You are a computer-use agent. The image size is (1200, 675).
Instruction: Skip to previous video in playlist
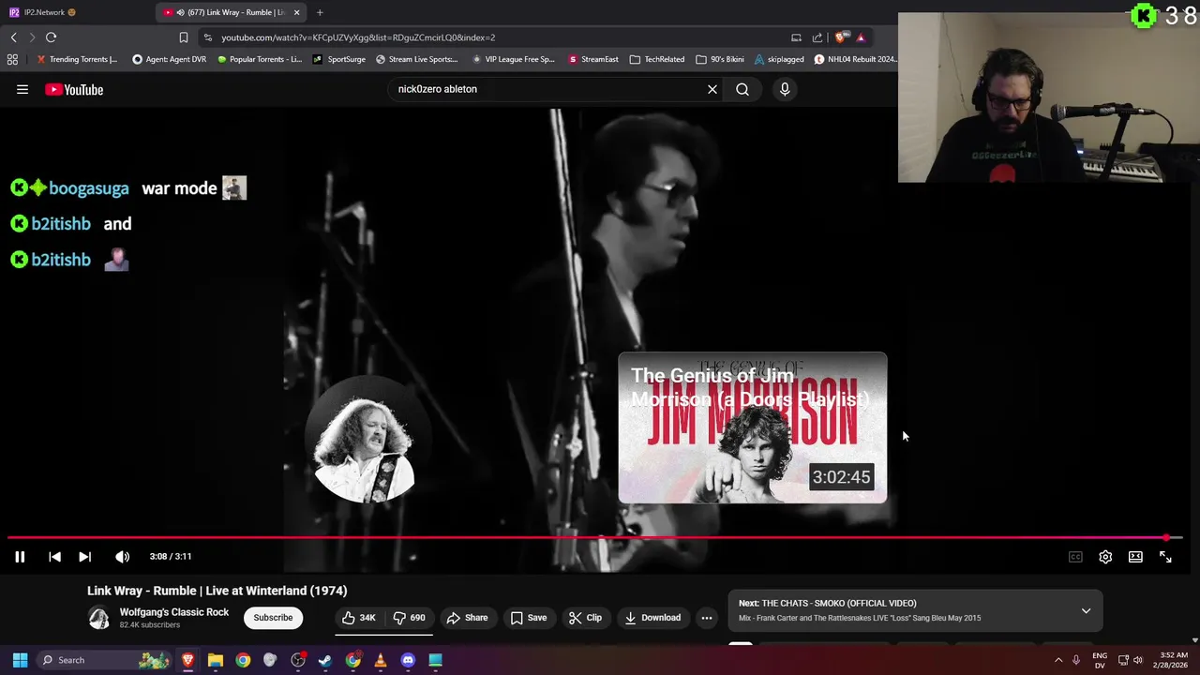(x=54, y=557)
